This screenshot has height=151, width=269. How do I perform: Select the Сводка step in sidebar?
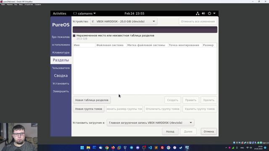(x=61, y=75)
